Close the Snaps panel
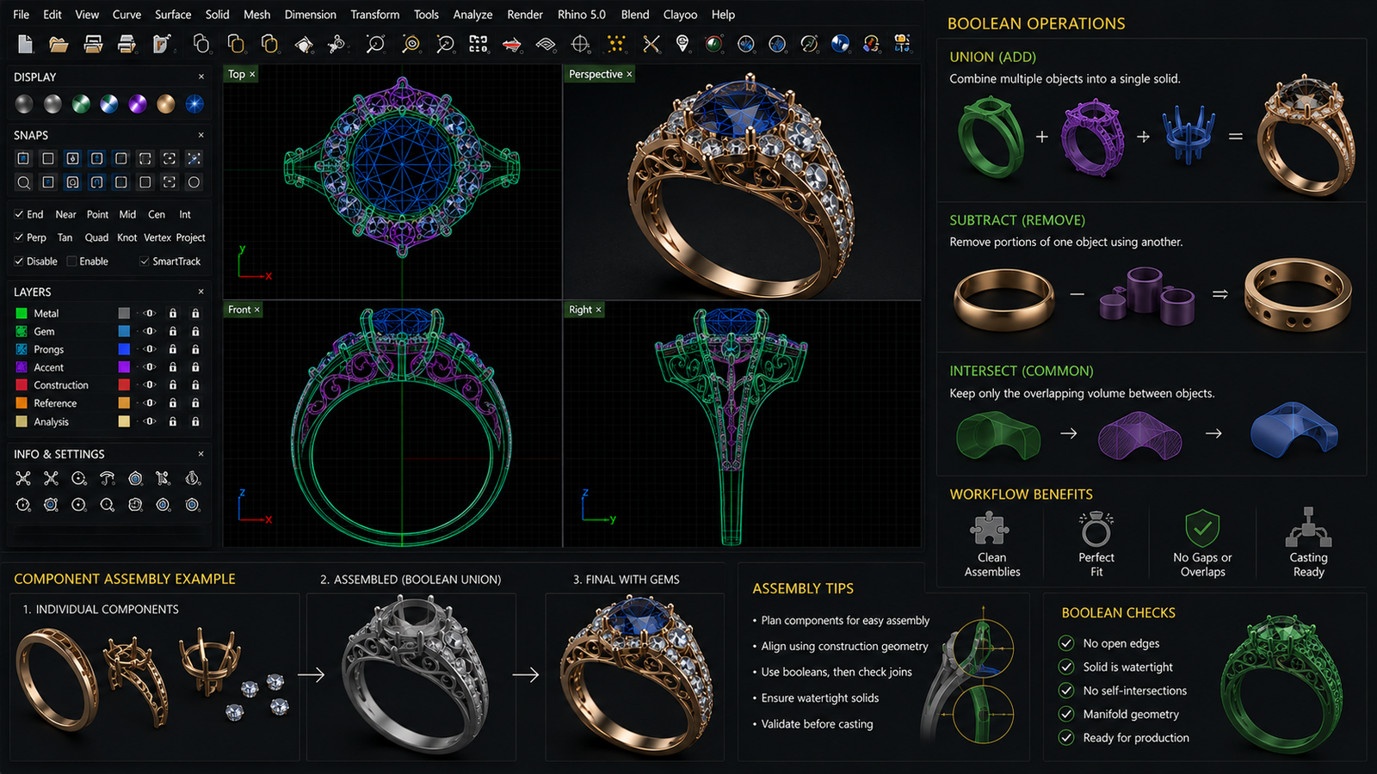This screenshot has height=774, width=1377. [x=201, y=135]
